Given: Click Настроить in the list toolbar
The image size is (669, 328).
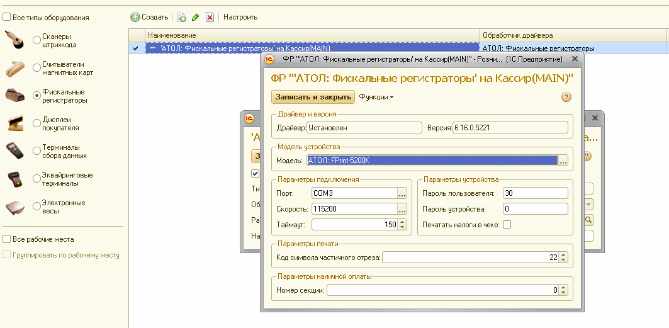Looking at the screenshot, I should [x=240, y=17].
